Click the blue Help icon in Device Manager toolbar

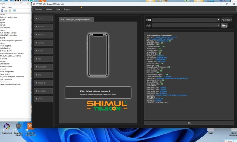coord(2,11)
